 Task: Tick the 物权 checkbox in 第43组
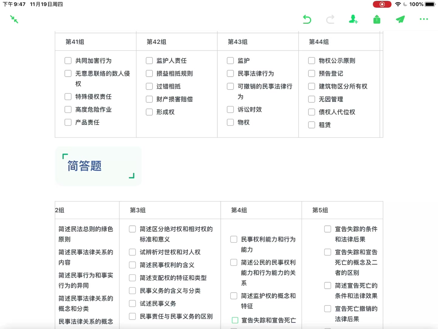point(231,122)
